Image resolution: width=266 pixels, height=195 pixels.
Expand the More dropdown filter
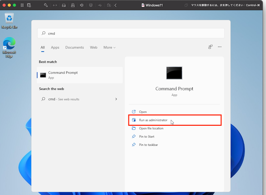(x=109, y=48)
